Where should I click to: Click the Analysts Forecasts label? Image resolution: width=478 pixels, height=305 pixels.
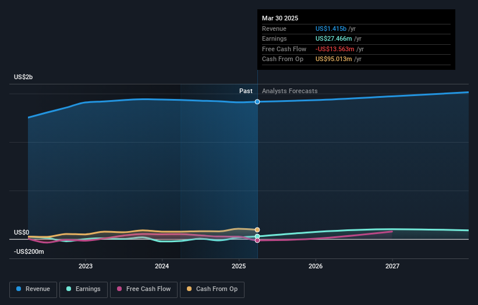pos(289,91)
